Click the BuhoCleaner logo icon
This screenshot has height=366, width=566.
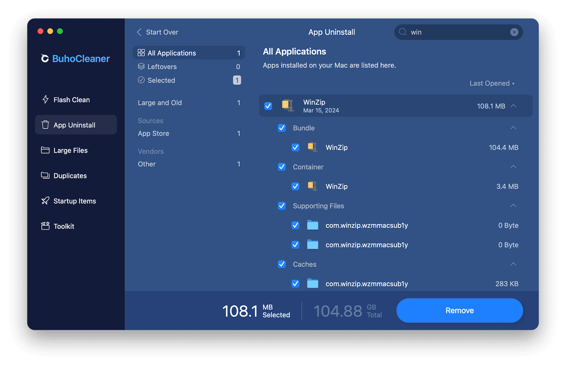pyautogui.click(x=45, y=58)
